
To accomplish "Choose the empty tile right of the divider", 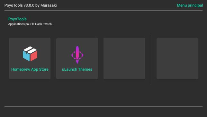I will pyautogui.click(x=177, y=59).
